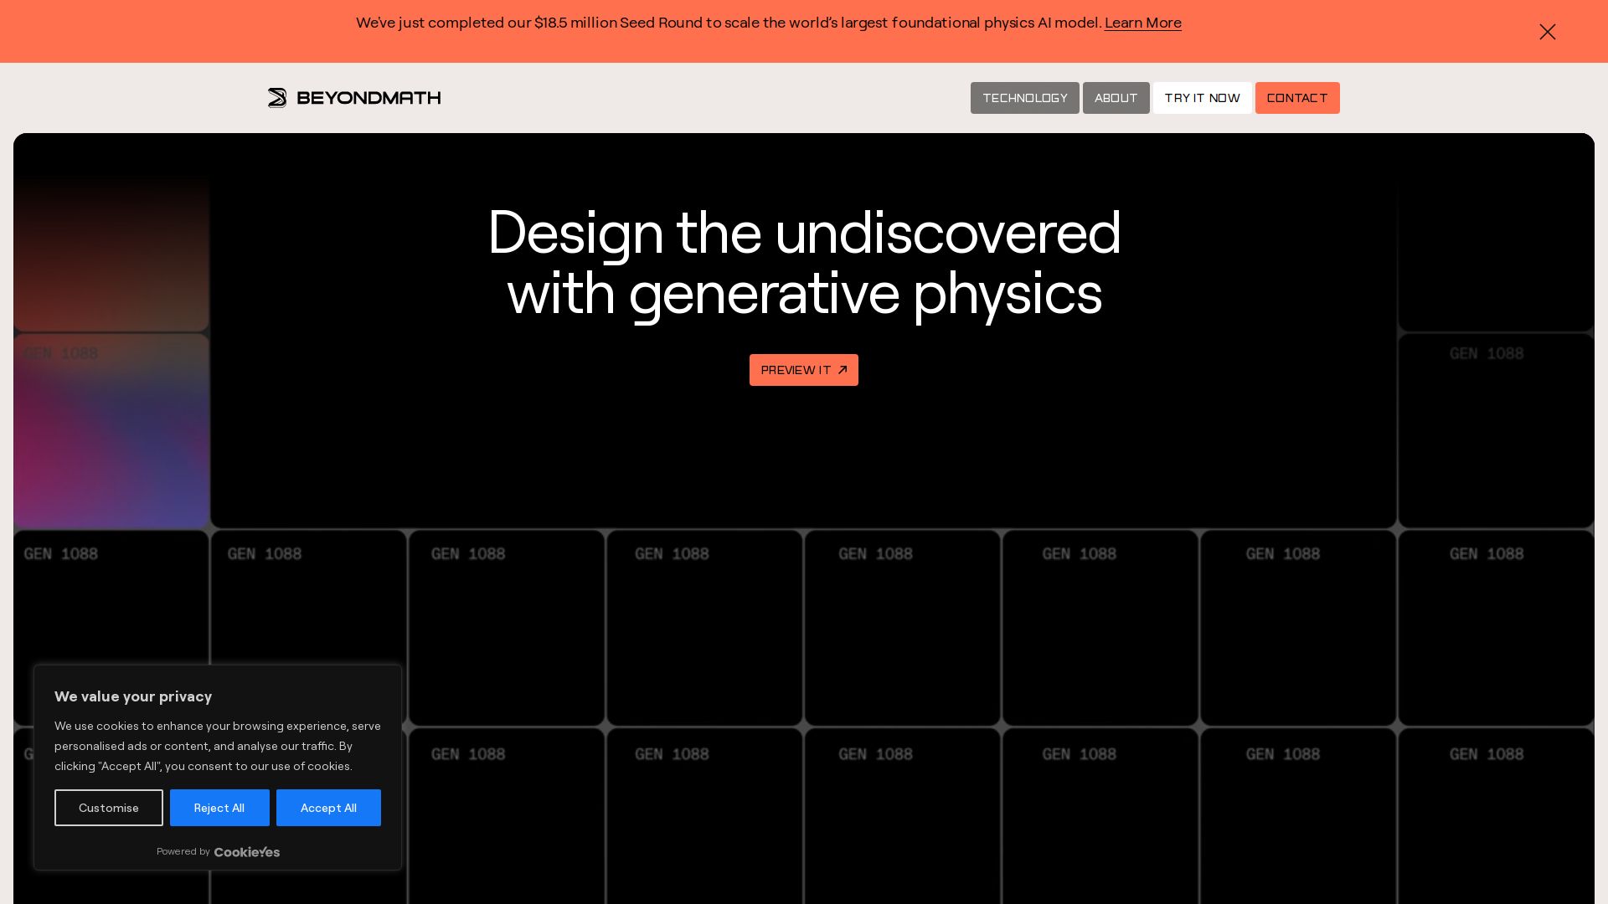Open the About menu item
The height and width of the screenshot is (904, 1608).
pyautogui.click(x=1116, y=98)
